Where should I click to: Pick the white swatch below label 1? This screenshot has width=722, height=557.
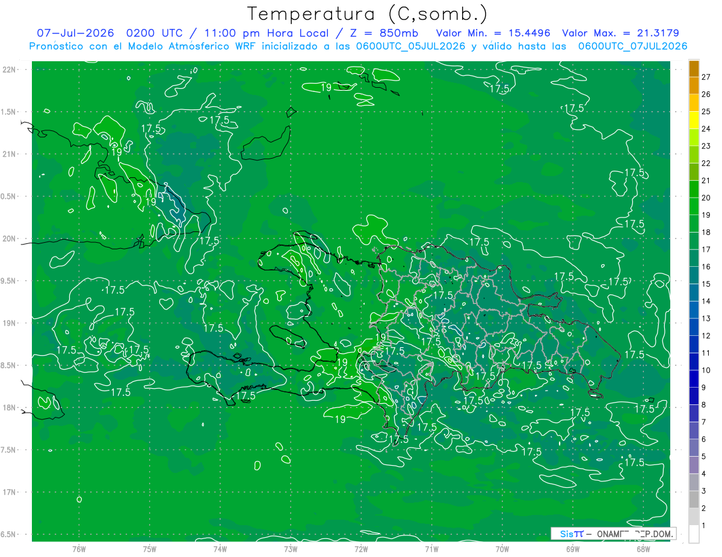[694, 534]
